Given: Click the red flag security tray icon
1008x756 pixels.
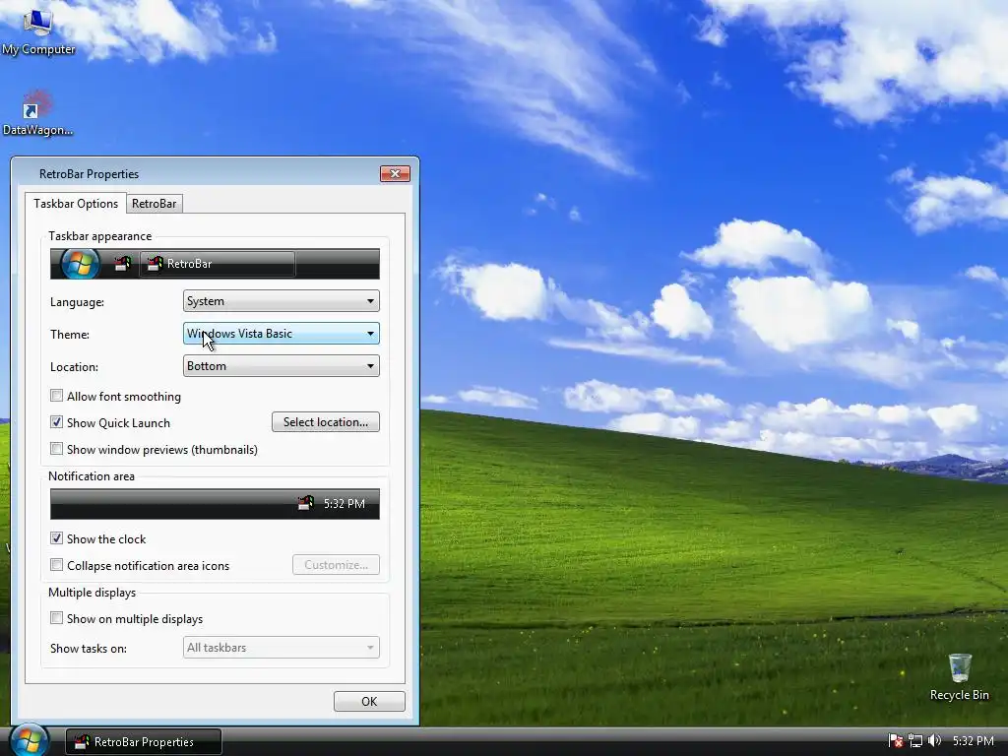Looking at the screenshot, I should [896, 740].
